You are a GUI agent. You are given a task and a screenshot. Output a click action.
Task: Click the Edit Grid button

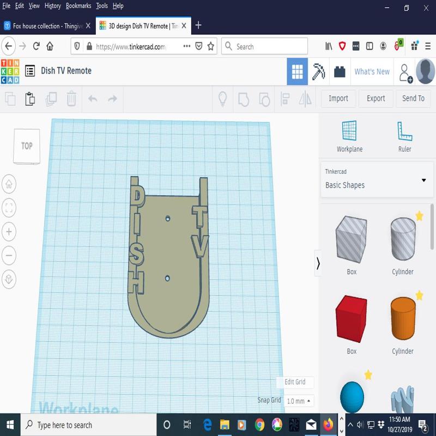295,382
